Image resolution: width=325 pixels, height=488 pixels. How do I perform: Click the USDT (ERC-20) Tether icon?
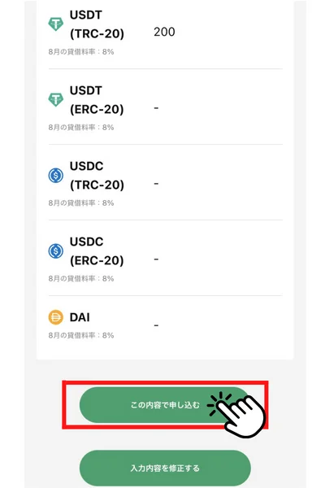(x=56, y=99)
